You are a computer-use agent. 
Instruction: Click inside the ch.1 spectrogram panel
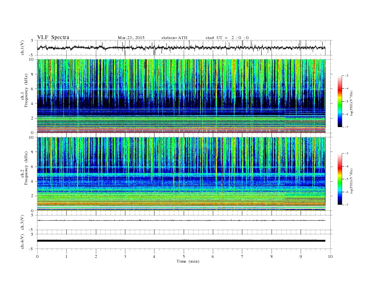tap(181, 96)
